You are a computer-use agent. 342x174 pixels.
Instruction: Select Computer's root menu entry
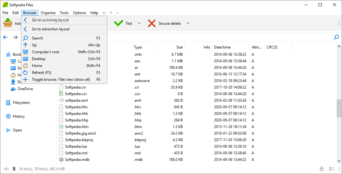click(64, 52)
